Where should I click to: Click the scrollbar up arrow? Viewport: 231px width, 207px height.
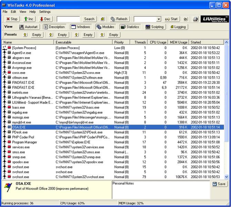tap(226, 42)
